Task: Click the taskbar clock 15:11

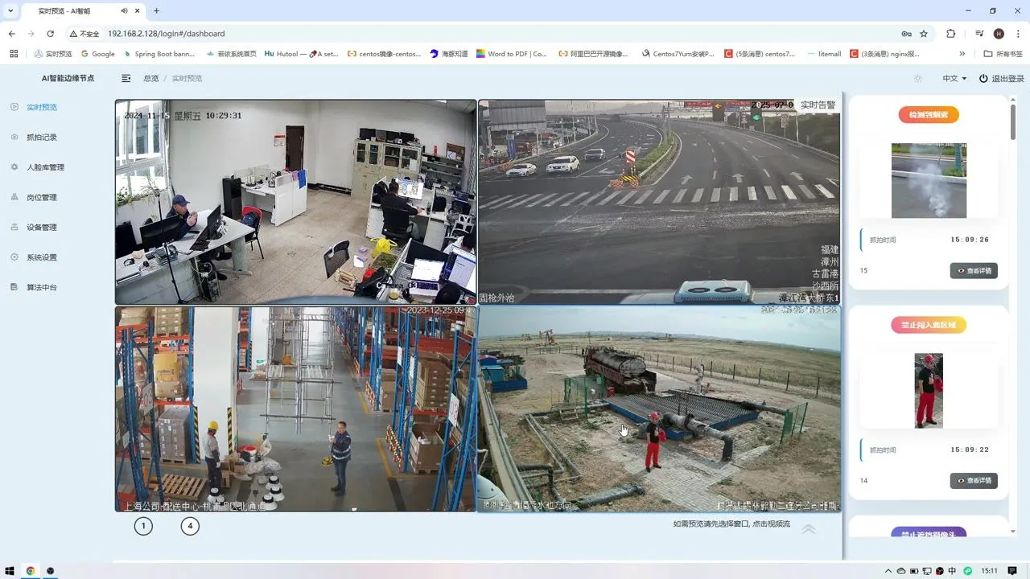Action: [989, 571]
